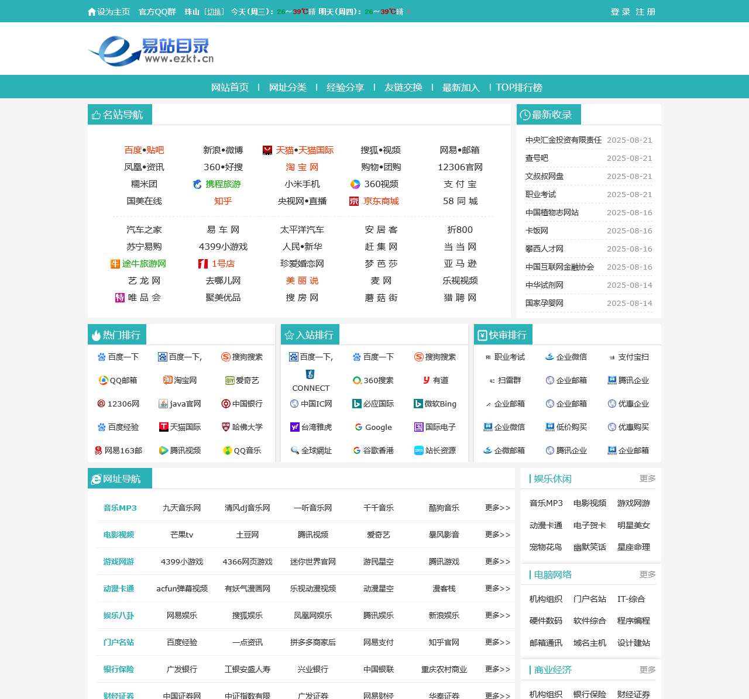The width and height of the screenshot is (749, 699).
Task: Open 友链交换 in the nav bar
Action: pos(403,87)
